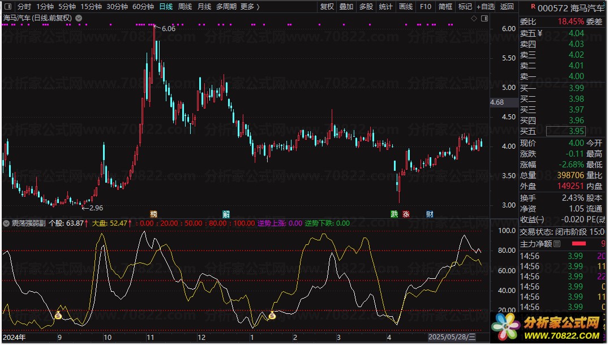Switch to 月线 monthly chart
Viewport: 609px width, 345px height.
[x=204, y=7]
